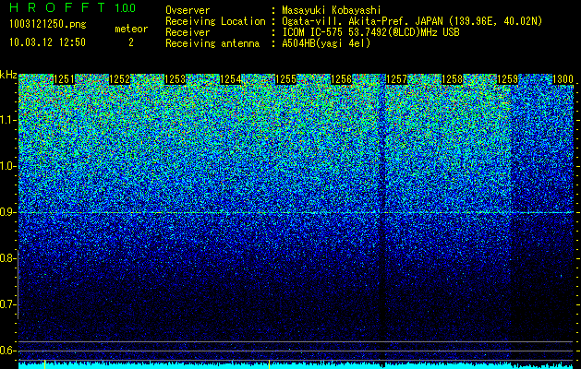Click the 1.0 frequency axis label
Viewport: 581px width, 369px height.
pyautogui.click(x=8, y=166)
